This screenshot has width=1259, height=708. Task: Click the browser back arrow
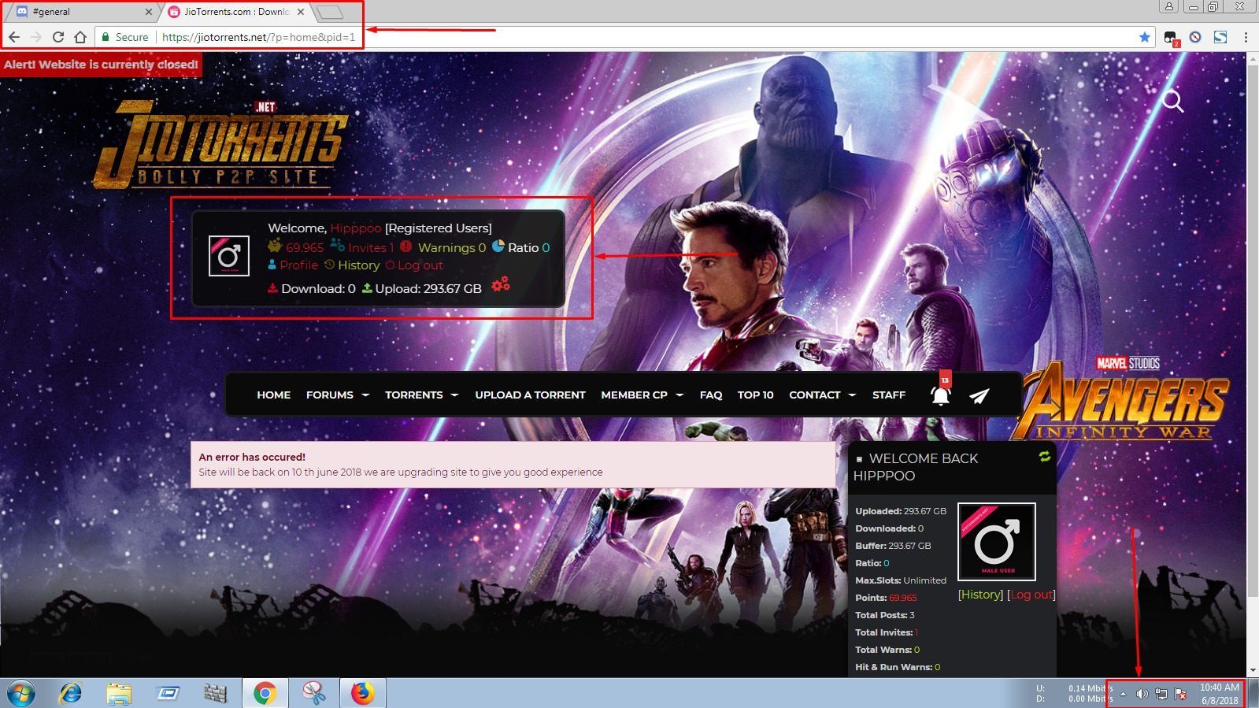14,37
